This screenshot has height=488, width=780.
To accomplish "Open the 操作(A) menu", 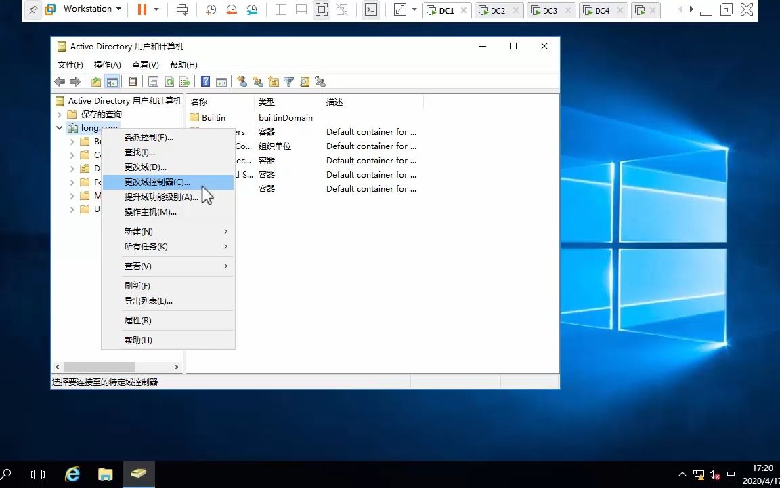I will (x=108, y=65).
